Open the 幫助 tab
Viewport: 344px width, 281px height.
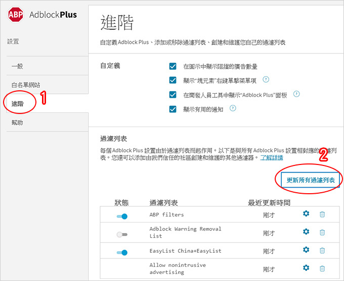[x=48, y=122]
